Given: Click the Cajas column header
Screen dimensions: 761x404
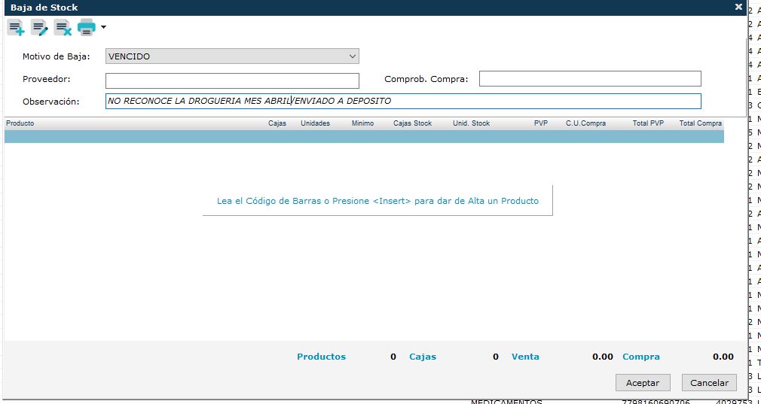Looking at the screenshot, I should pyautogui.click(x=277, y=123).
